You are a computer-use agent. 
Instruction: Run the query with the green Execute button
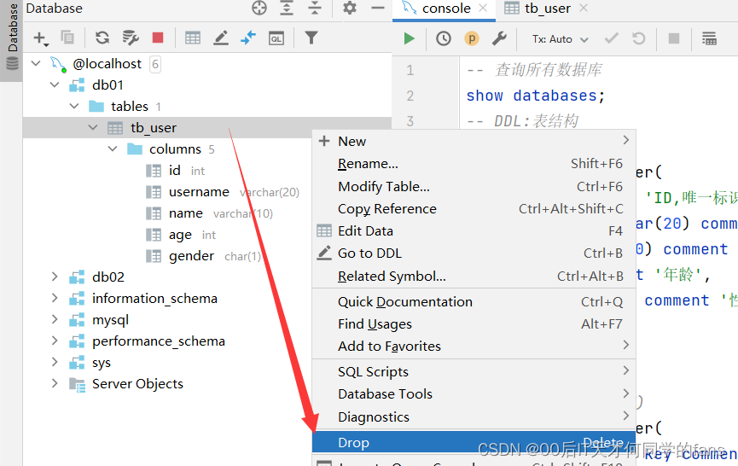click(409, 38)
